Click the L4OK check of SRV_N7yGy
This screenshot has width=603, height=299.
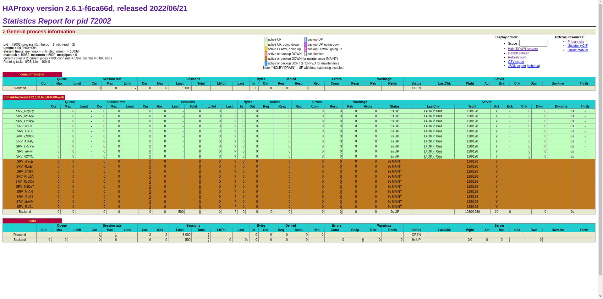433,111
